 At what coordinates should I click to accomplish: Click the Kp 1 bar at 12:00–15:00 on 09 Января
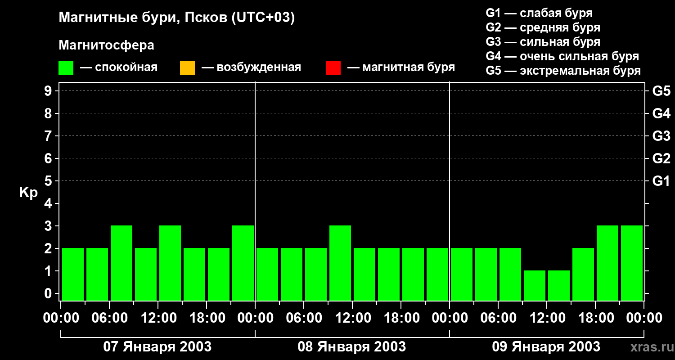coord(559,285)
